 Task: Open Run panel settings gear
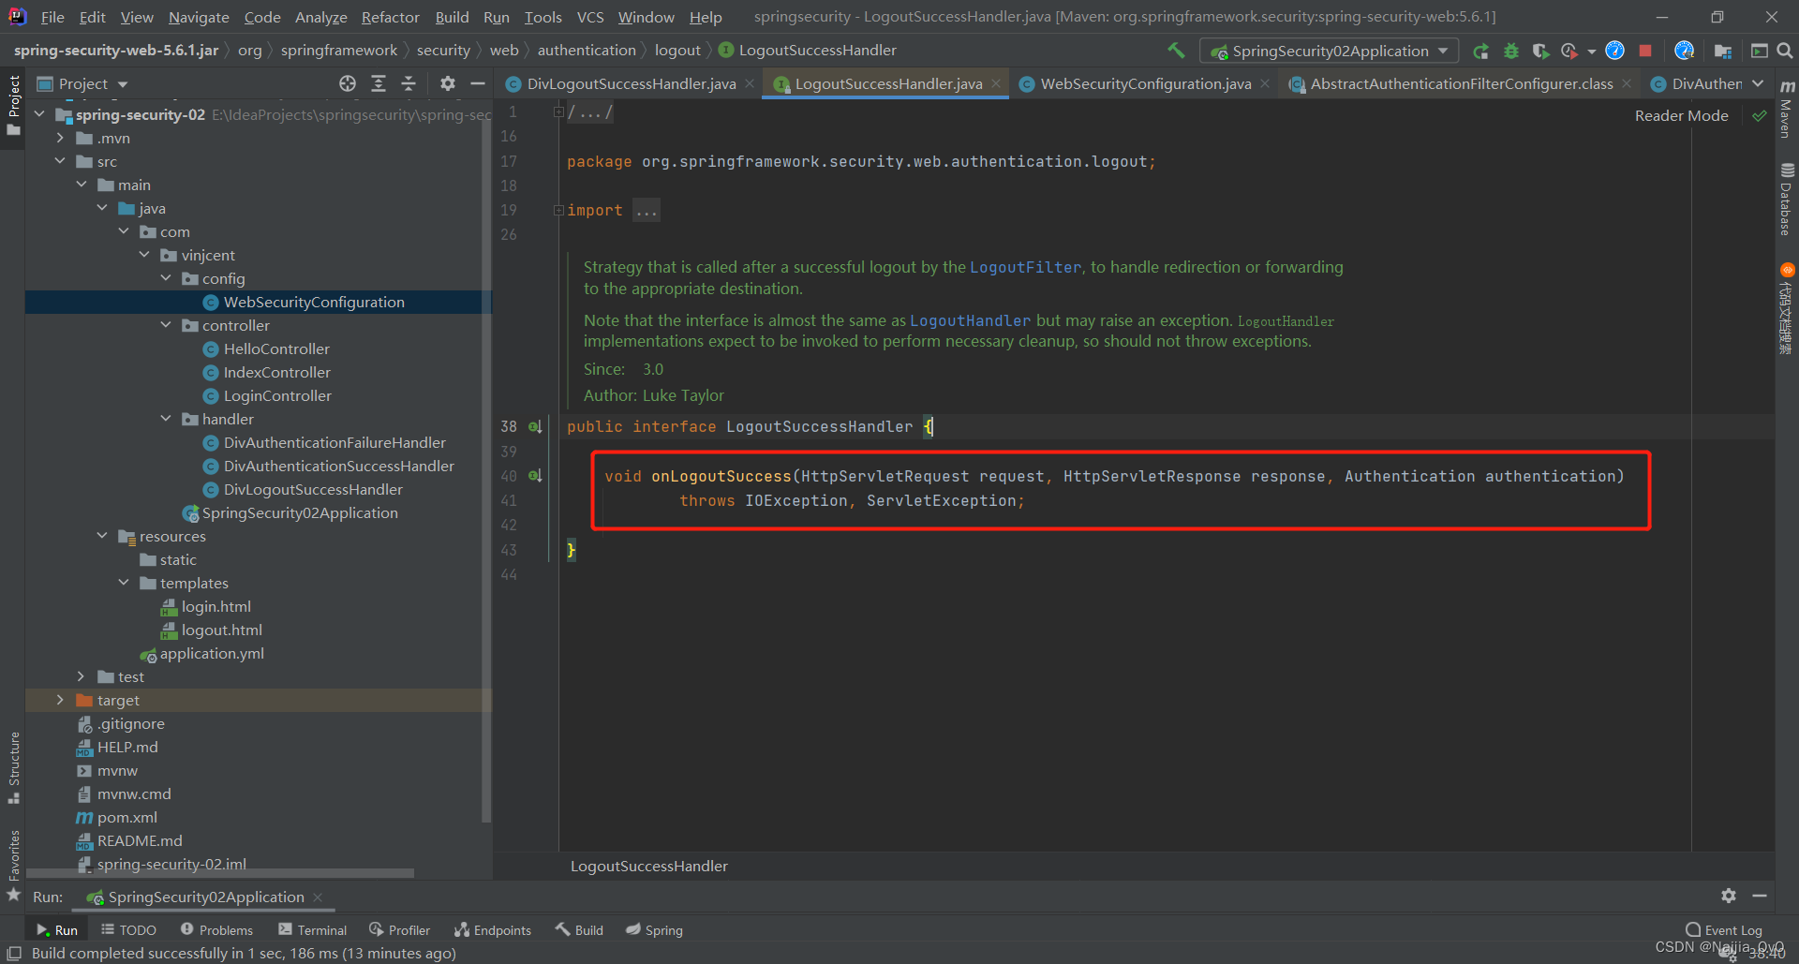pos(1729,896)
